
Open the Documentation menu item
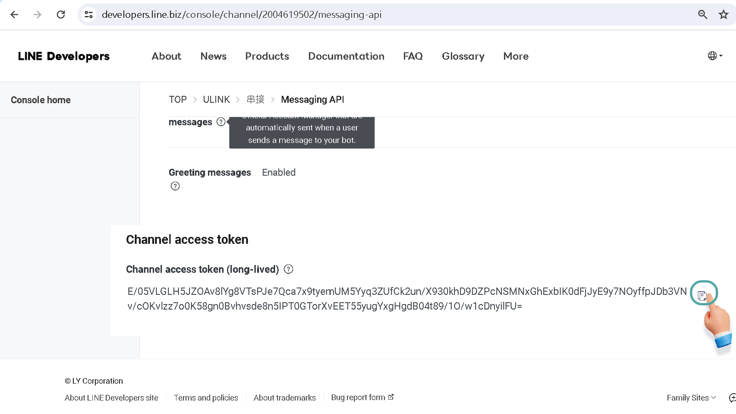(346, 56)
